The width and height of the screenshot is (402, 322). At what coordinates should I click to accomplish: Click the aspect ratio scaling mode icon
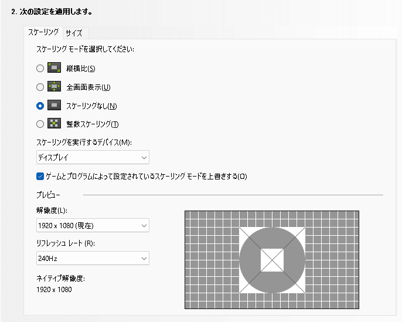[x=54, y=67]
